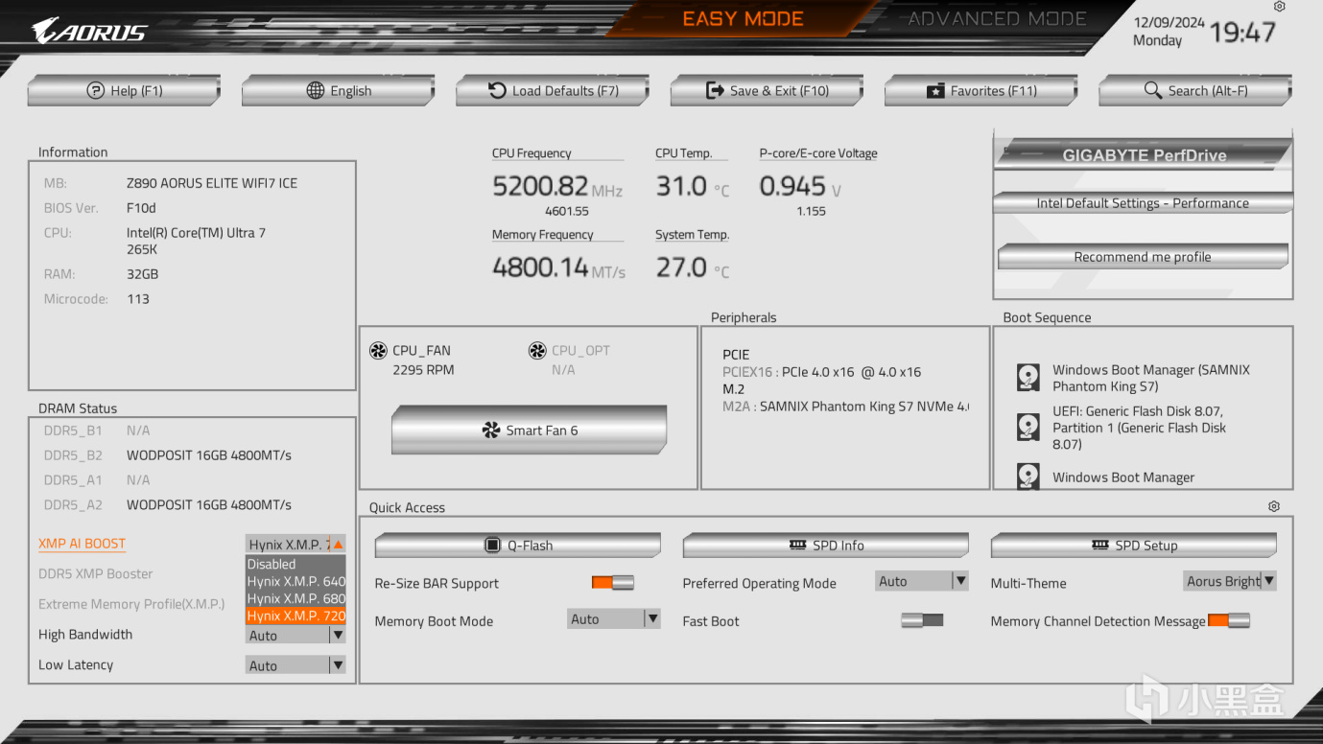Switch to Advanced Mode tab

(997, 18)
